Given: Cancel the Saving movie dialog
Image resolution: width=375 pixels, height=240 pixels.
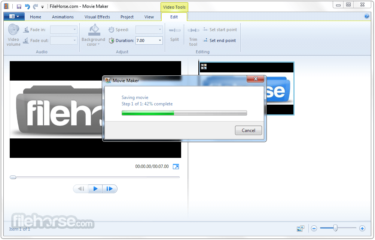Looking at the screenshot, I should (x=248, y=130).
